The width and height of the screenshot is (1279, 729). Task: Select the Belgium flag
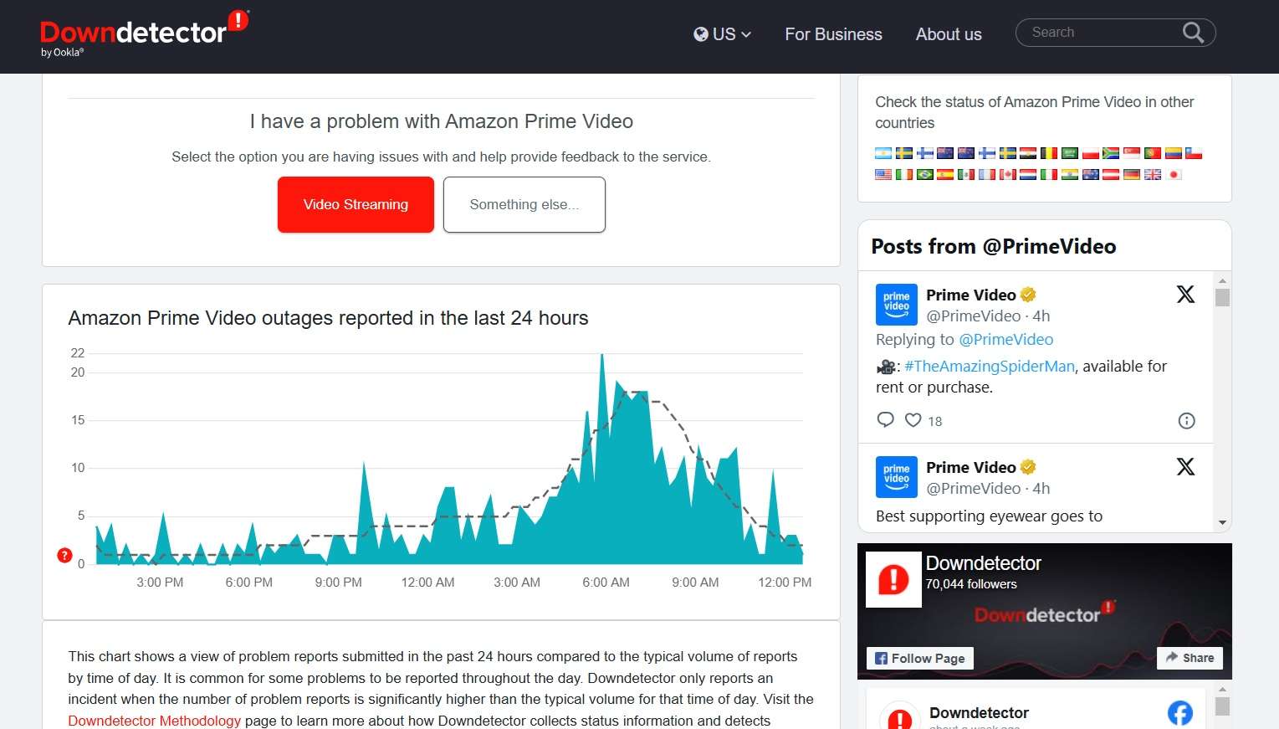coord(1049,153)
